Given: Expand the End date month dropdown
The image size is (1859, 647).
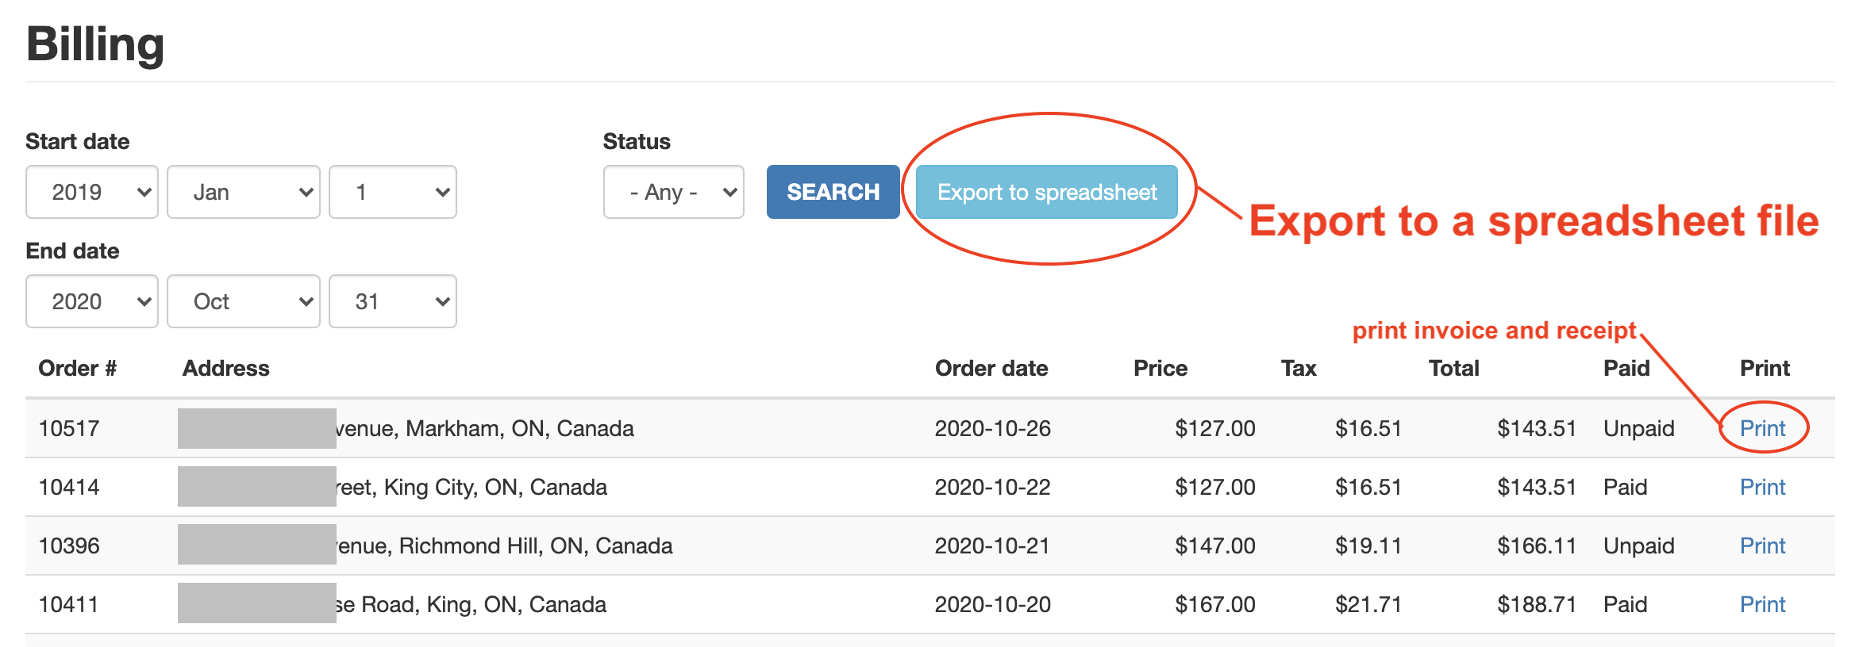Looking at the screenshot, I should click(x=243, y=301).
